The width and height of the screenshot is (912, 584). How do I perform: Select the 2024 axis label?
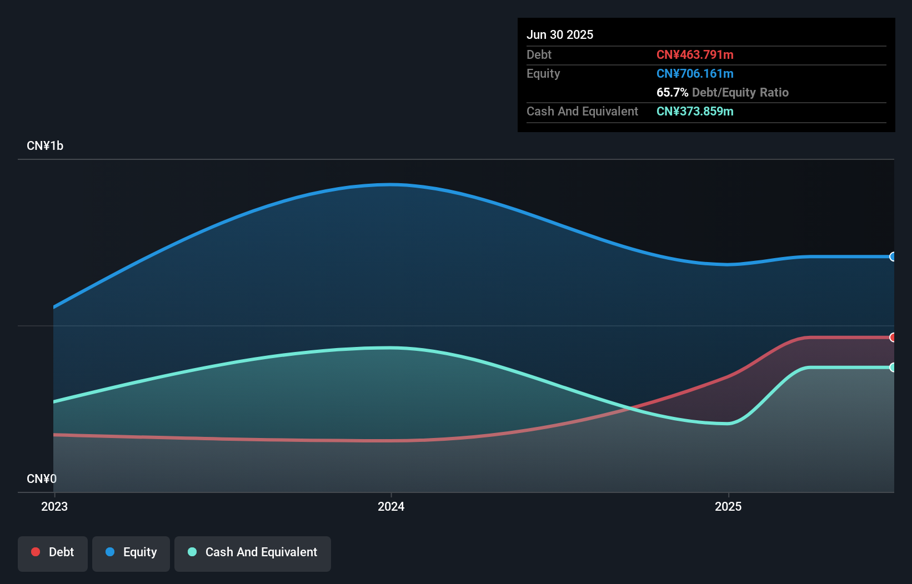391,506
